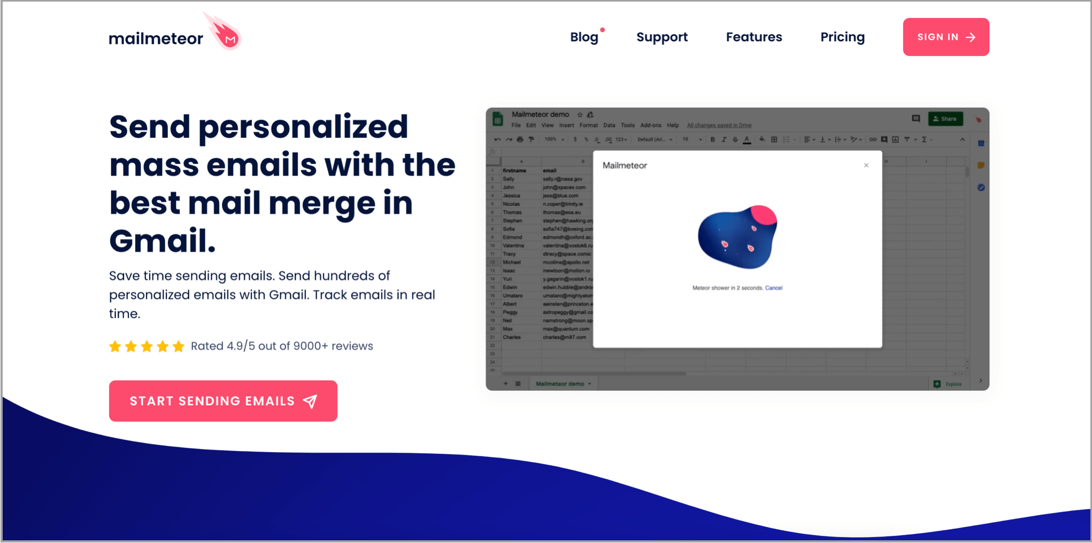Close the Mailmeteor dialog with X
1092x543 pixels.
(866, 165)
